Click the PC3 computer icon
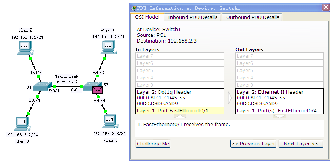Screen dimensions: 333x164 (22, 124)
